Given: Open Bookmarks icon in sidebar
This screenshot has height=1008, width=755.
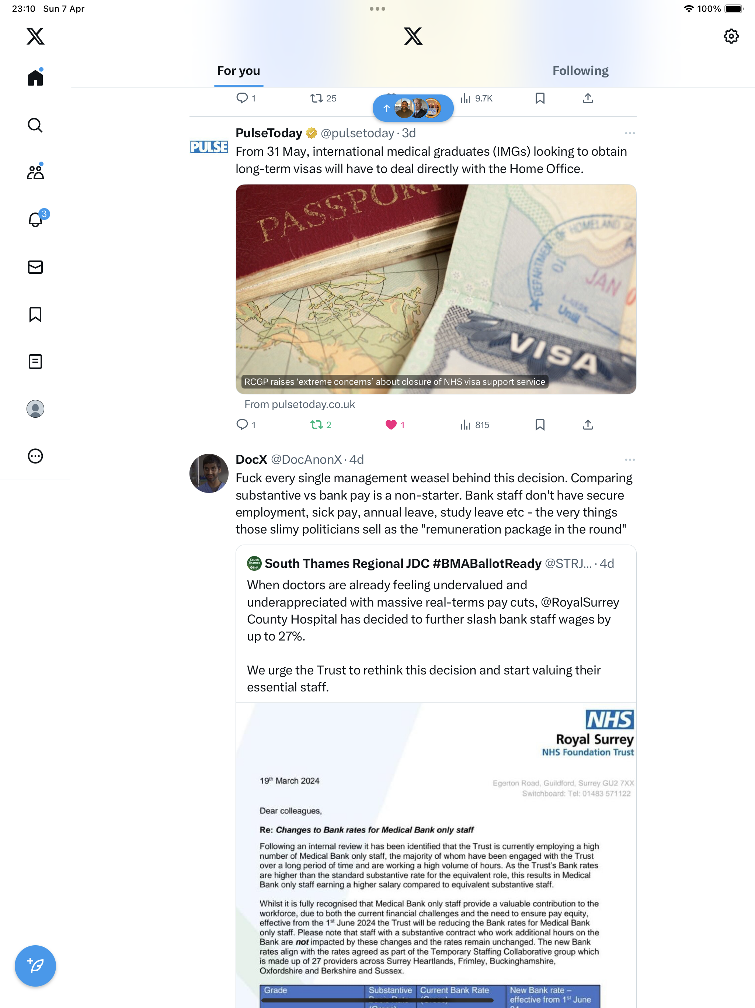Looking at the screenshot, I should 35,314.
